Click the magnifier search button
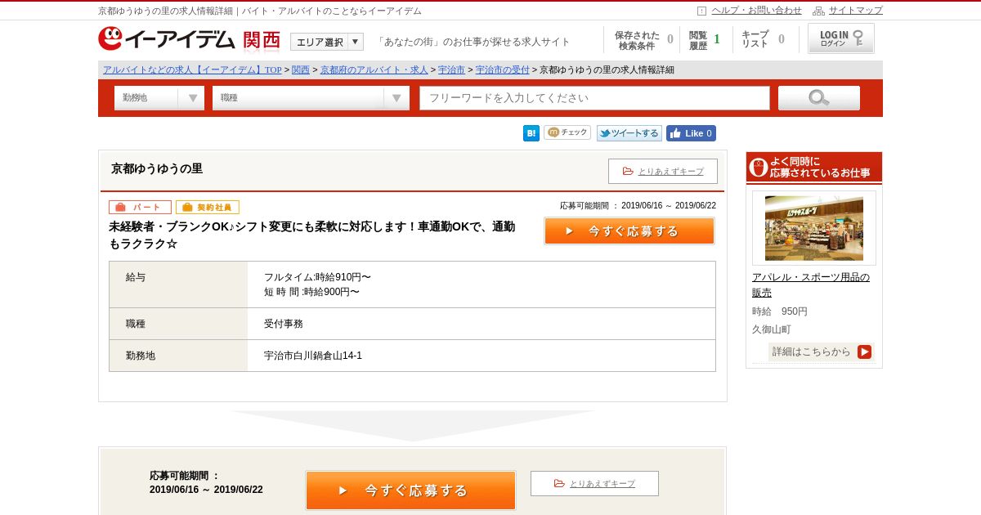This screenshot has height=515, width=981. tap(819, 98)
